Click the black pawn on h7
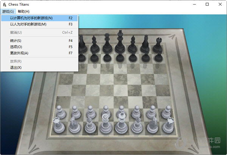The width and height of the screenshot is (227, 155). pos(159,57)
